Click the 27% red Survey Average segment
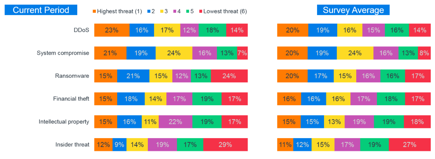The height and width of the screenshot is (159, 435). coord(409,145)
